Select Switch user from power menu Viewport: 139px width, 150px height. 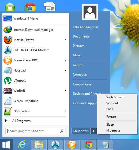pyautogui.click(x=114, y=97)
